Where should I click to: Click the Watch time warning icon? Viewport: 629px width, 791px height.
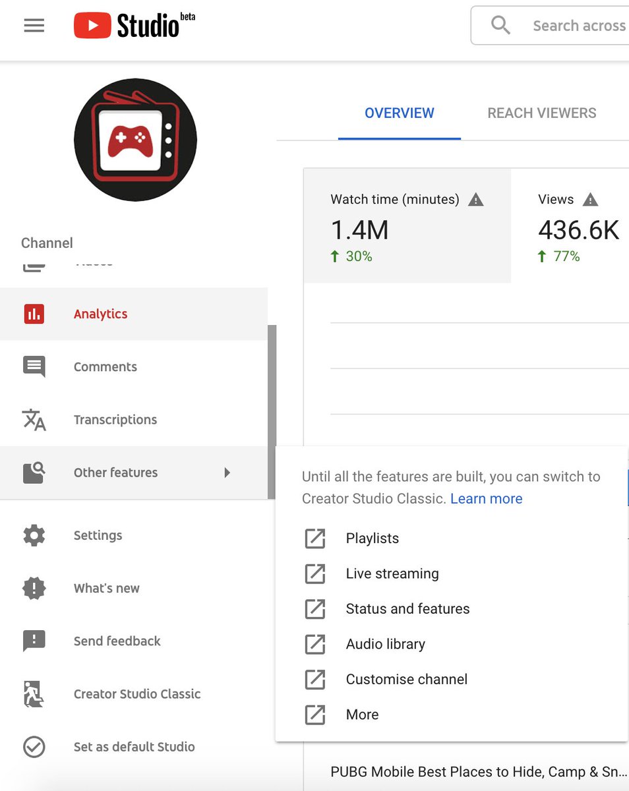[475, 200]
